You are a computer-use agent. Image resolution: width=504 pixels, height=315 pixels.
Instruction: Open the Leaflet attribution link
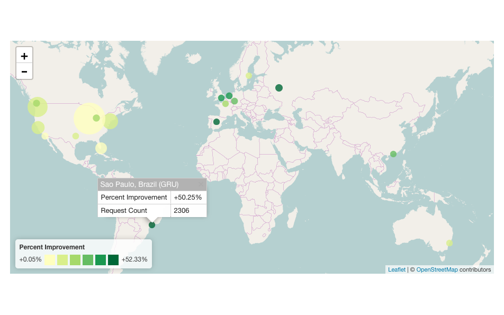(397, 269)
